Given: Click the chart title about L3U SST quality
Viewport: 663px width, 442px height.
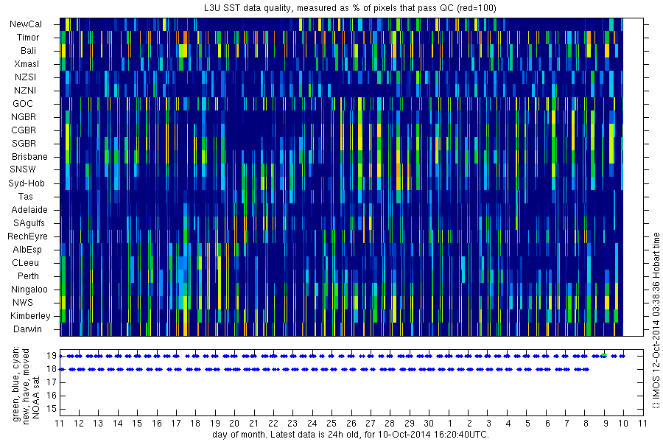Looking at the screenshot, I should (x=351, y=7).
